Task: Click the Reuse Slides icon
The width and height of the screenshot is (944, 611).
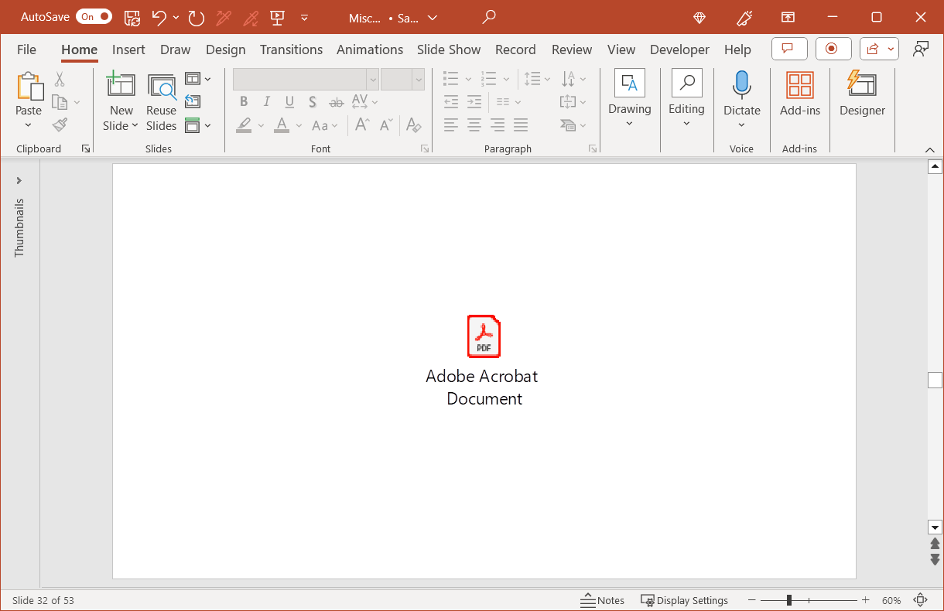Action: point(161,87)
